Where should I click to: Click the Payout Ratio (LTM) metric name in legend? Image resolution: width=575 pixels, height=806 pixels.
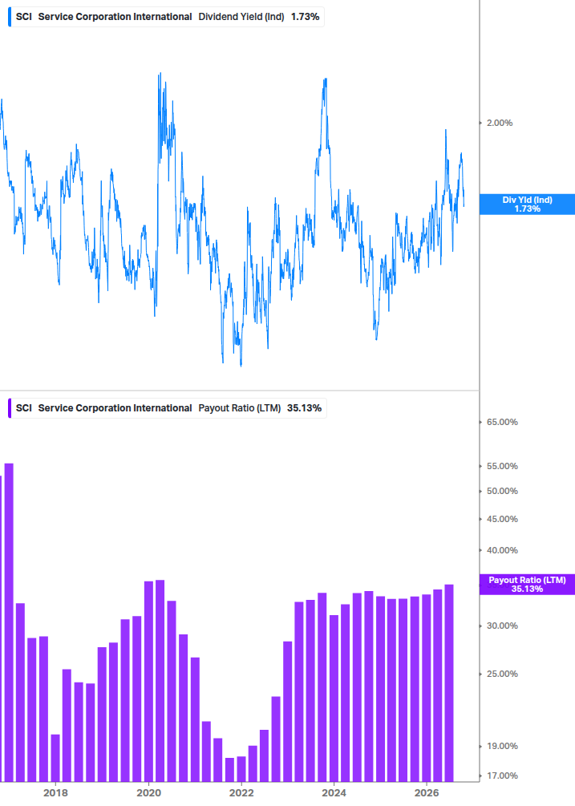[240, 408]
